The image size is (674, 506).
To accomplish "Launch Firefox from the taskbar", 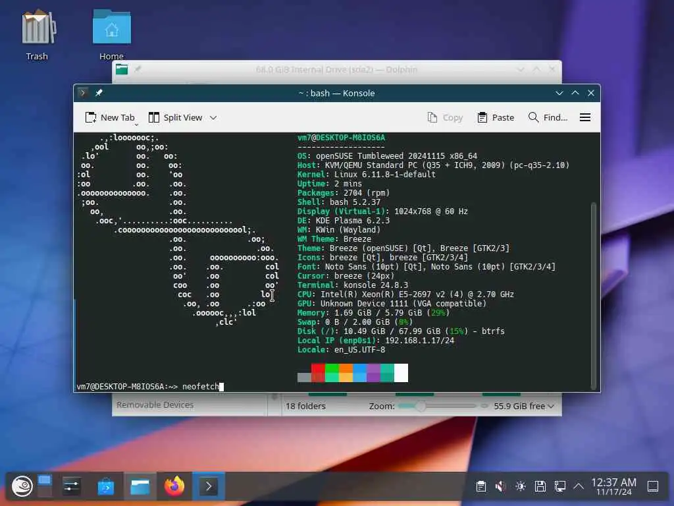I will point(174,486).
